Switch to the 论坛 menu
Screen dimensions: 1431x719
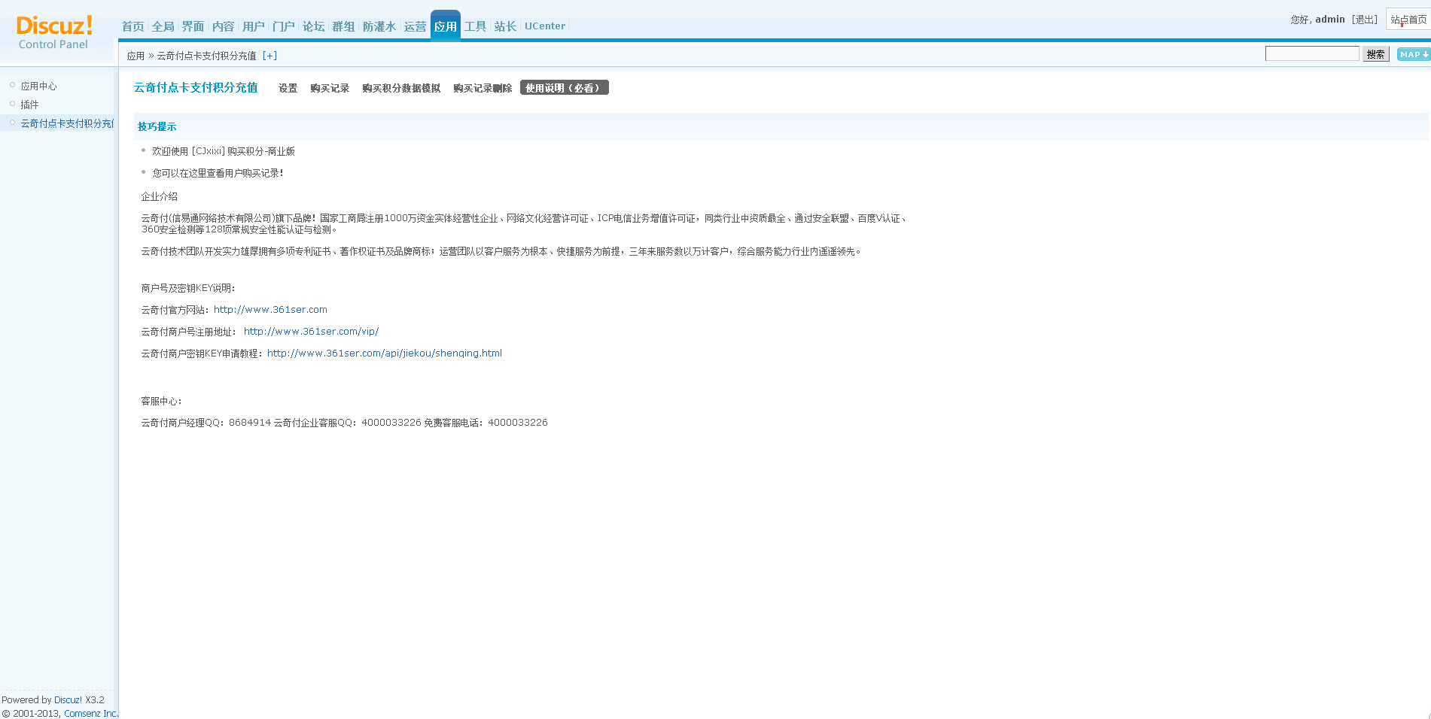pyautogui.click(x=313, y=26)
